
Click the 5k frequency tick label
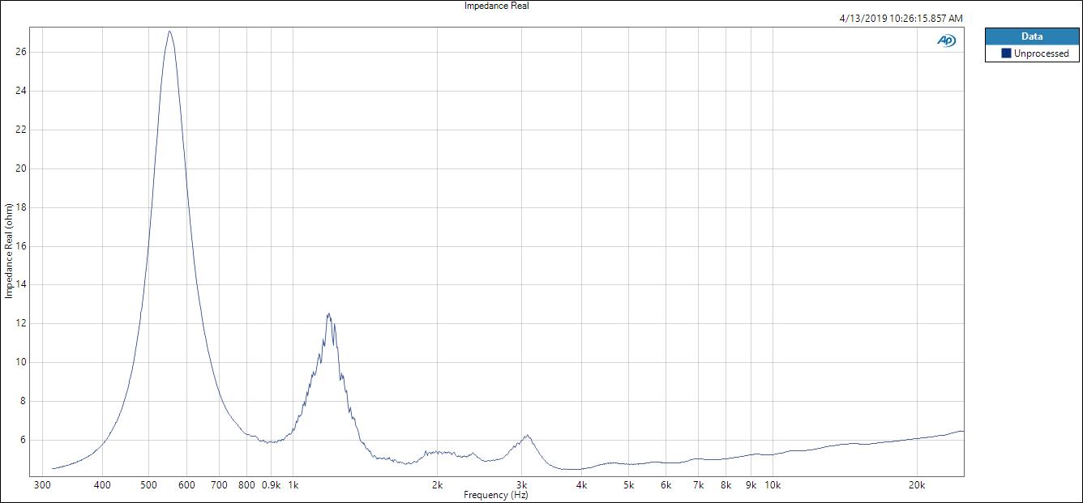(x=628, y=485)
